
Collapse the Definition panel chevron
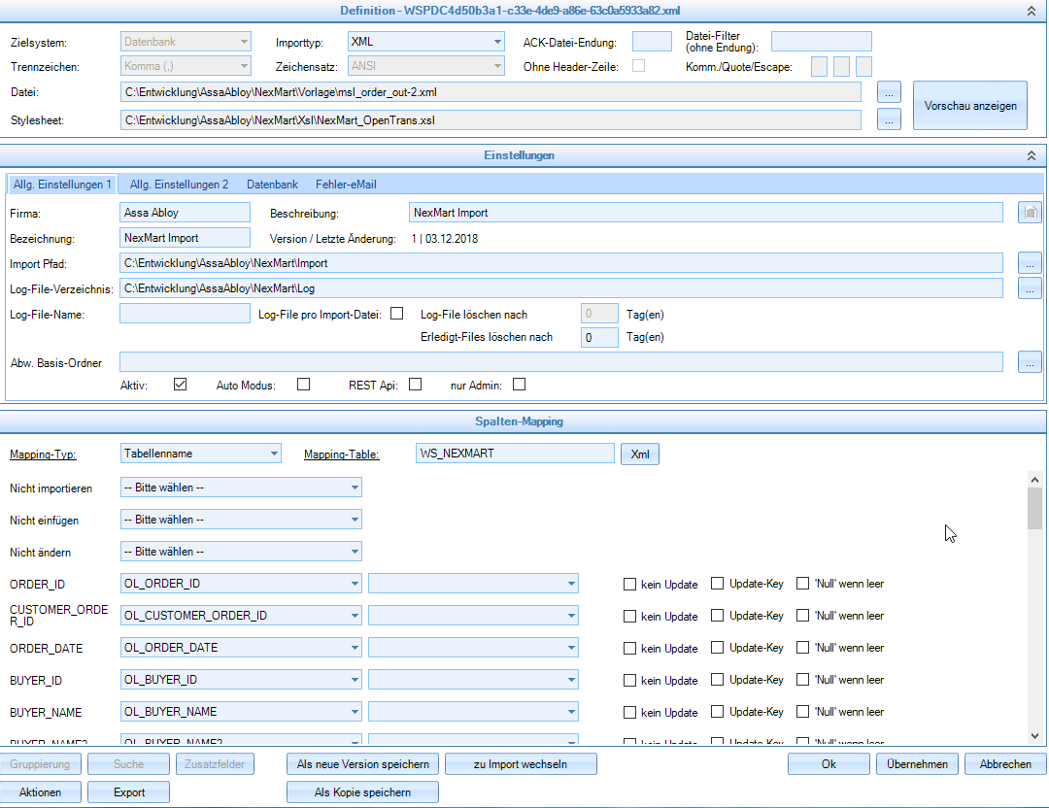(x=1032, y=10)
